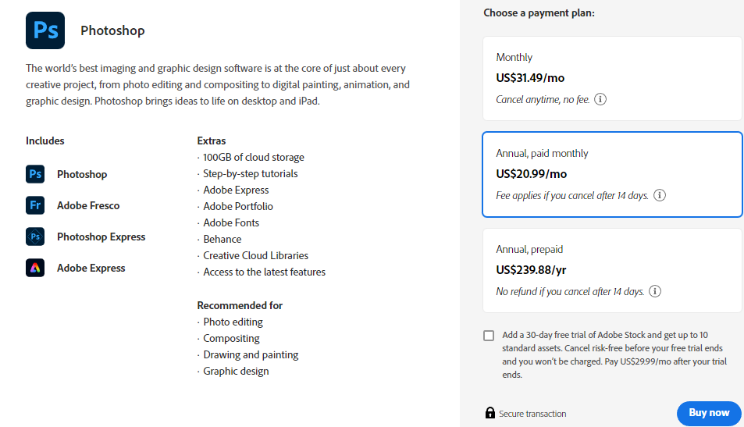
Task: Click the Adobe Stock trial description text
Action: tap(614, 354)
